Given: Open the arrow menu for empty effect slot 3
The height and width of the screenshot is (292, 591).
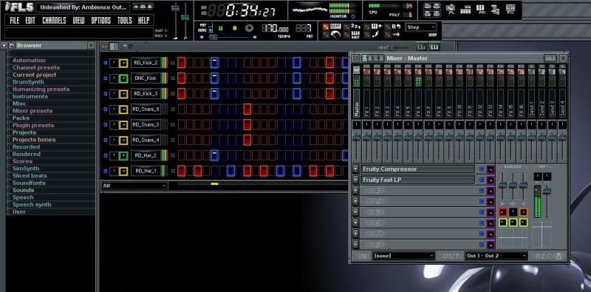Looking at the screenshot, I should [x=355, y=191].
